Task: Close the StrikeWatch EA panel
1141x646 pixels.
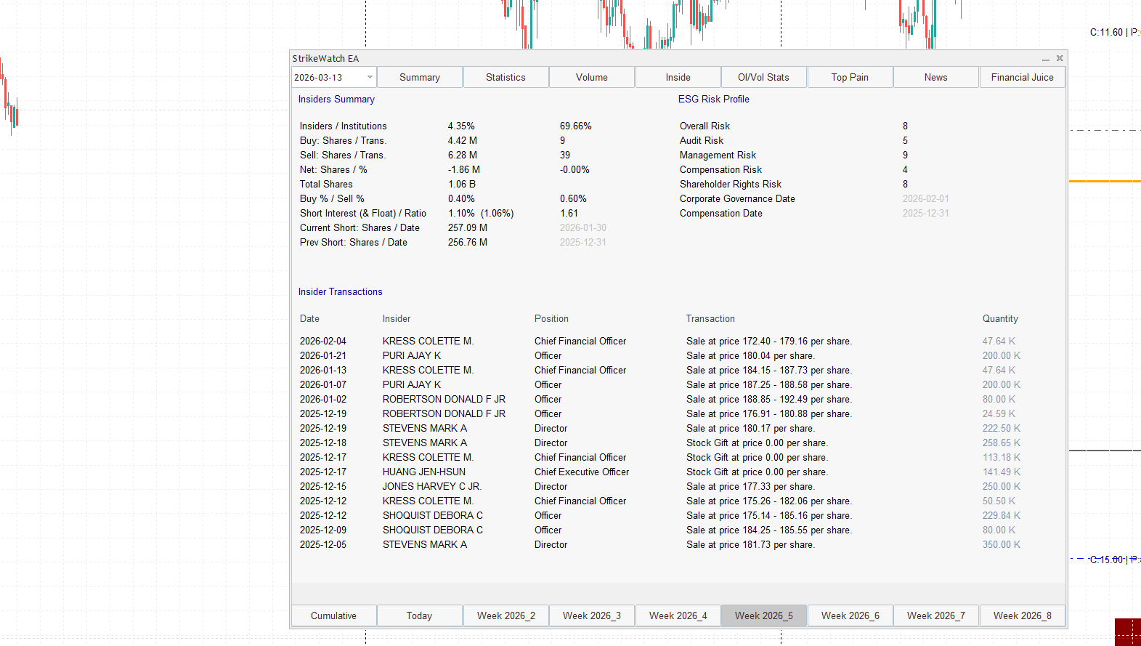Action: click(x=1060, y=58)
